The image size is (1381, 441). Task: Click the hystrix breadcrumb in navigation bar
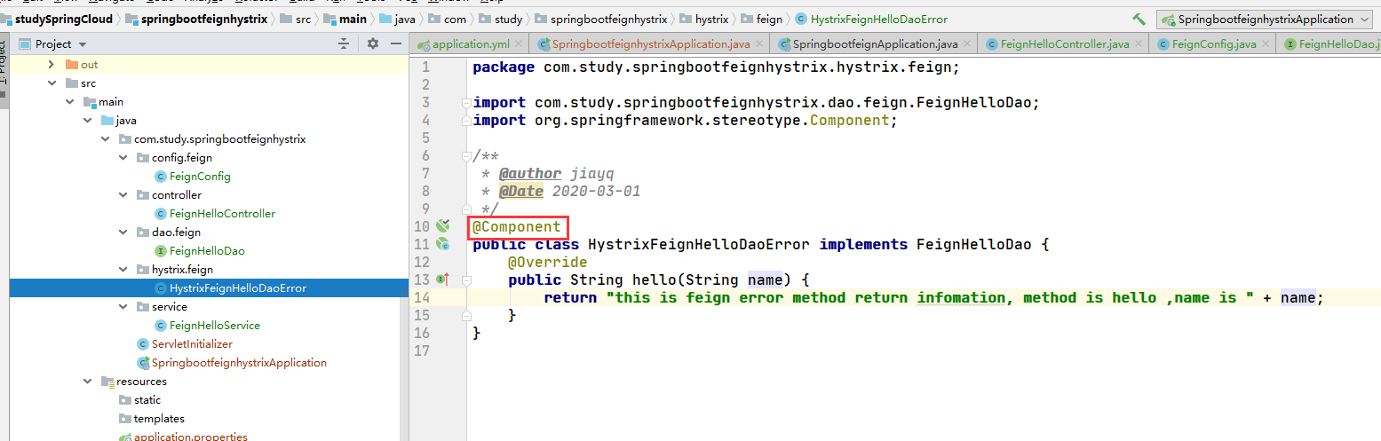[x=702, y=19]
